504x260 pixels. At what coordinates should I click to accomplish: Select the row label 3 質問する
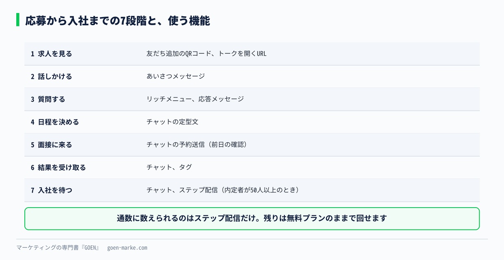click(x=48, y=99)
